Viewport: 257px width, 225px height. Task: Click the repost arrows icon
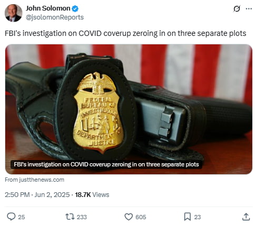(70, 217)
